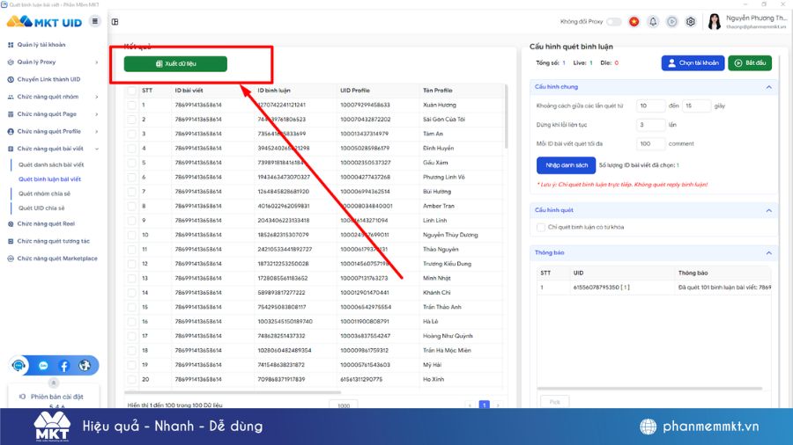This screenshot has width=793, height=445.
Task: Check the row checkbox for Đinh Huyền
Action: point(132,149)
